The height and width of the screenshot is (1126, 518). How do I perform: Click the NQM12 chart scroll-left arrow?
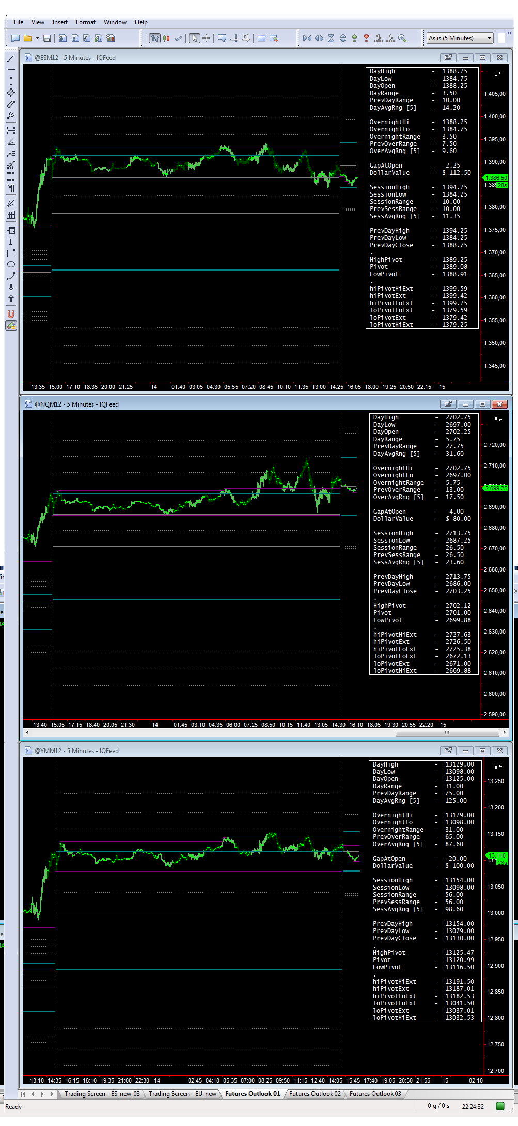pos(27,732)
